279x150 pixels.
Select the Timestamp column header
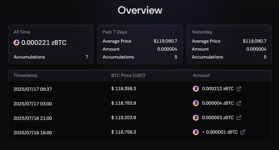click(25, 75)
